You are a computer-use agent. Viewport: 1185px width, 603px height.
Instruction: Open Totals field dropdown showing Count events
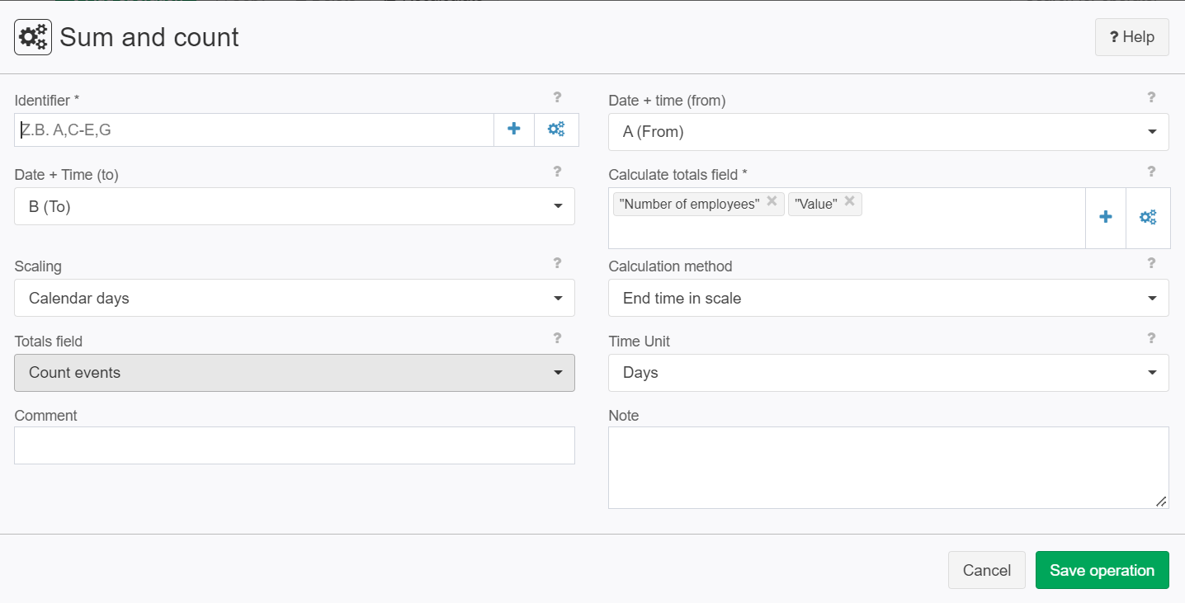click(x=295, y=373)
